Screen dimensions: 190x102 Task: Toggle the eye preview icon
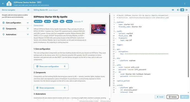[173, 10]
